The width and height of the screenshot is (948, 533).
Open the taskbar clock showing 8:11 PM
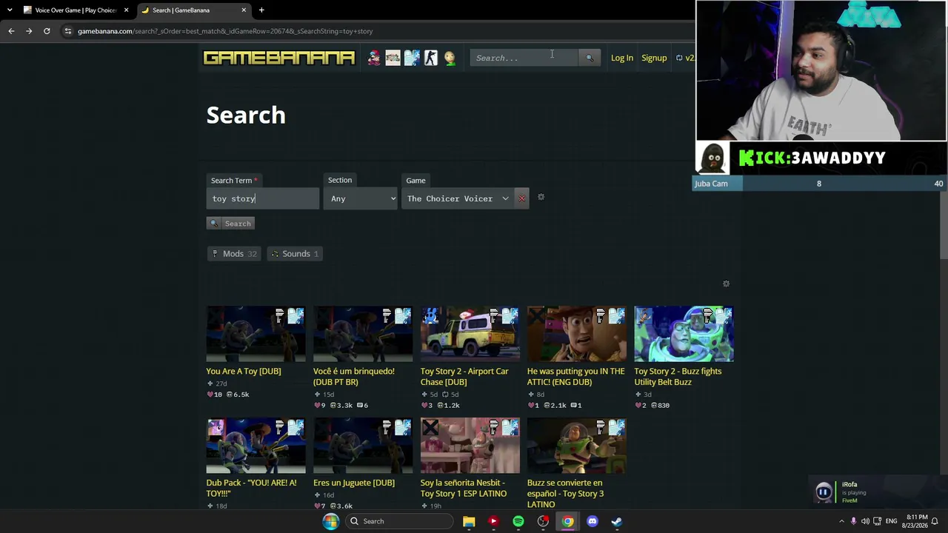pos(916,521)
